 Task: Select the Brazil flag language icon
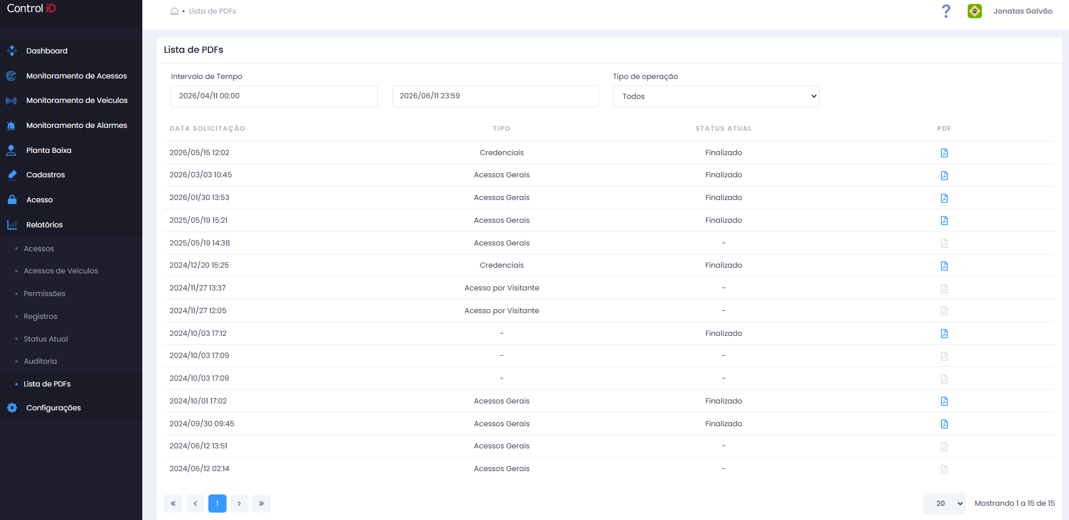click(975, 11)
